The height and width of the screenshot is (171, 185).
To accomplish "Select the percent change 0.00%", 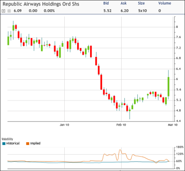I will [49, 11].
